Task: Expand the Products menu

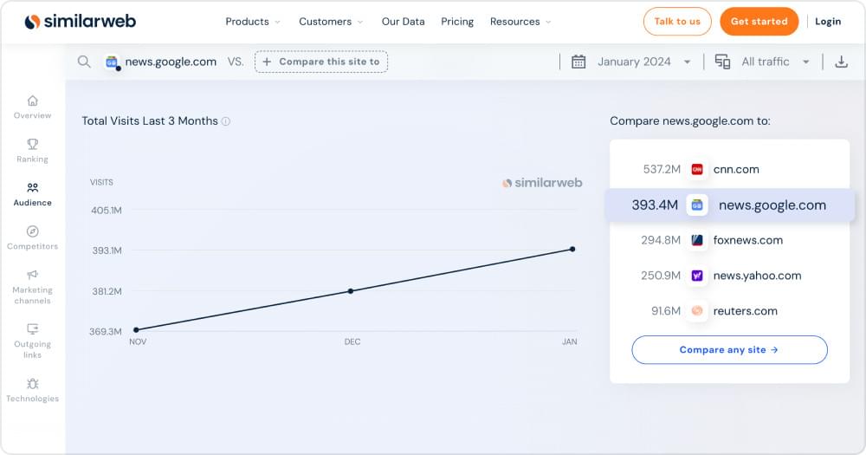Action: pos(253,22)
